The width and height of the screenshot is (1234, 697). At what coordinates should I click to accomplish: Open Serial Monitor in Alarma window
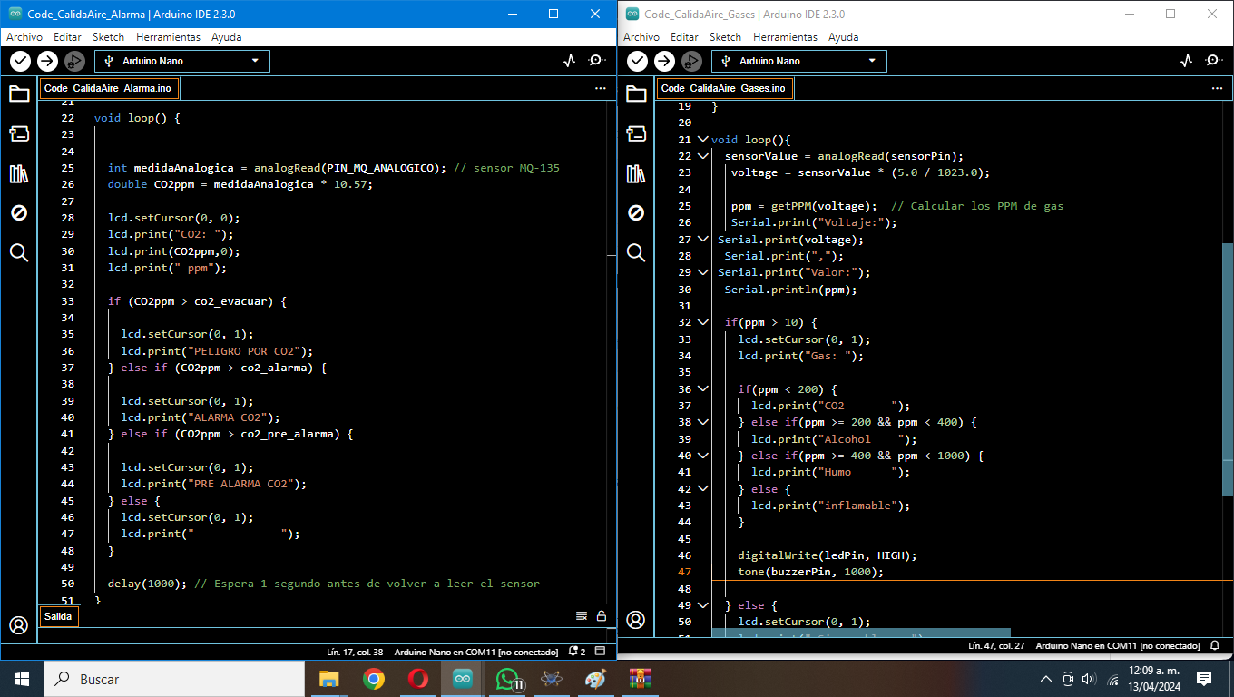[596, 61]
